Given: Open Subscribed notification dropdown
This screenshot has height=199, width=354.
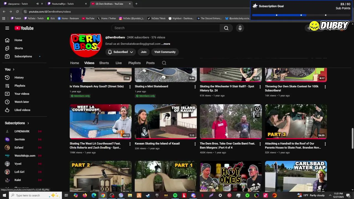Looking at the screenshot, I should point(120,52).
